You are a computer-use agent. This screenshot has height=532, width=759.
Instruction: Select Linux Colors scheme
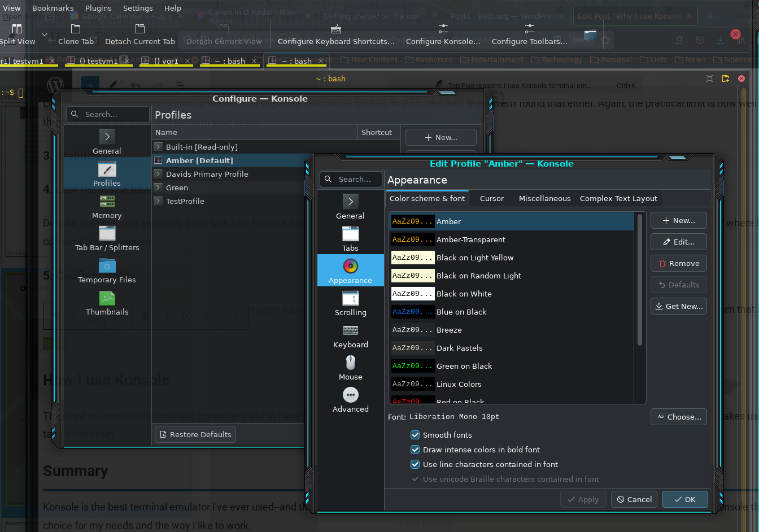point(512,384)
